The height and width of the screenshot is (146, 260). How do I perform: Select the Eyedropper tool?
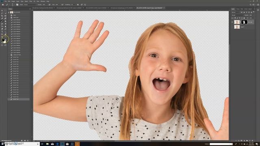2,19
